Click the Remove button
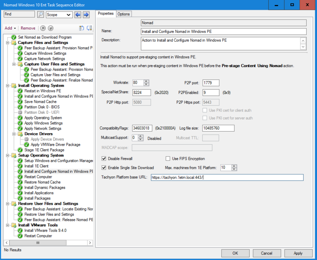The height and width of the screenshot is (260, 317). point(28,28)
